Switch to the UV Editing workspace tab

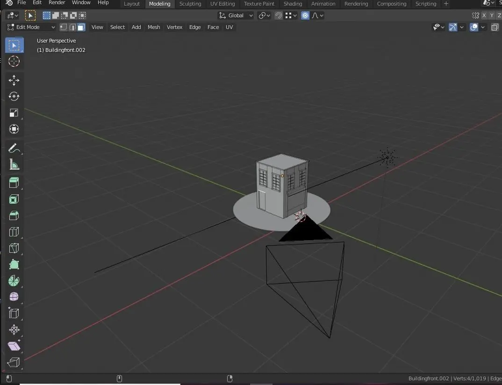tap(222, 4)
